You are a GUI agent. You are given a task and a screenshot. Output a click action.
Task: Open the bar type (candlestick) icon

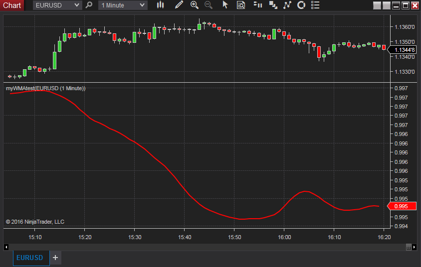tap(160, 5)
